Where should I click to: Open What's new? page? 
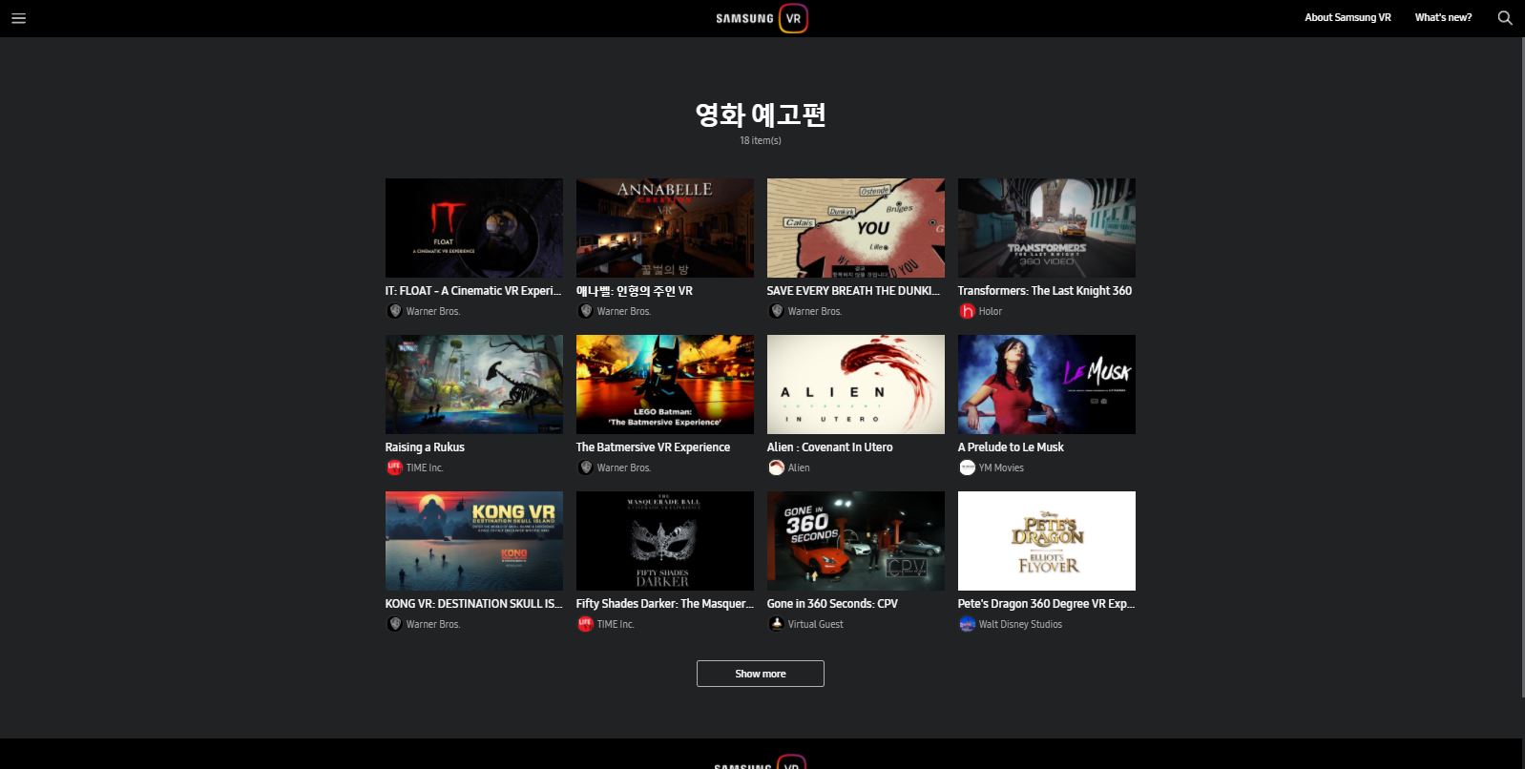click(x=1443, y=18)
